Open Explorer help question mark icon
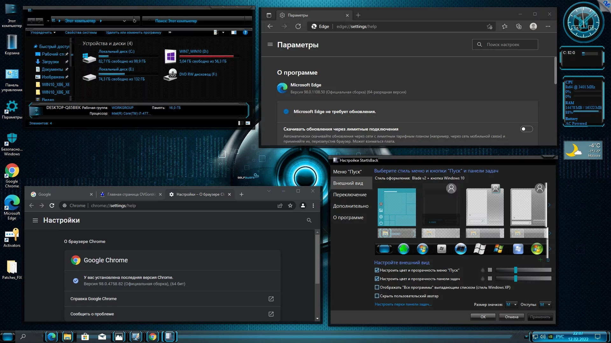611x343 pixels. 245,32
